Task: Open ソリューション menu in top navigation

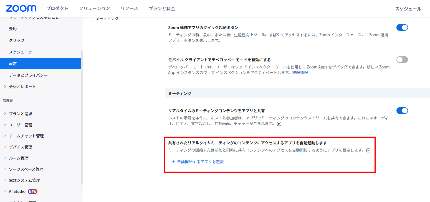Action: coord(94,9)
